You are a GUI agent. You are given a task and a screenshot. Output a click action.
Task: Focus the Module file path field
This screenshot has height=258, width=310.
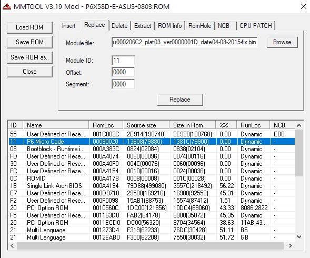(184, 42)
